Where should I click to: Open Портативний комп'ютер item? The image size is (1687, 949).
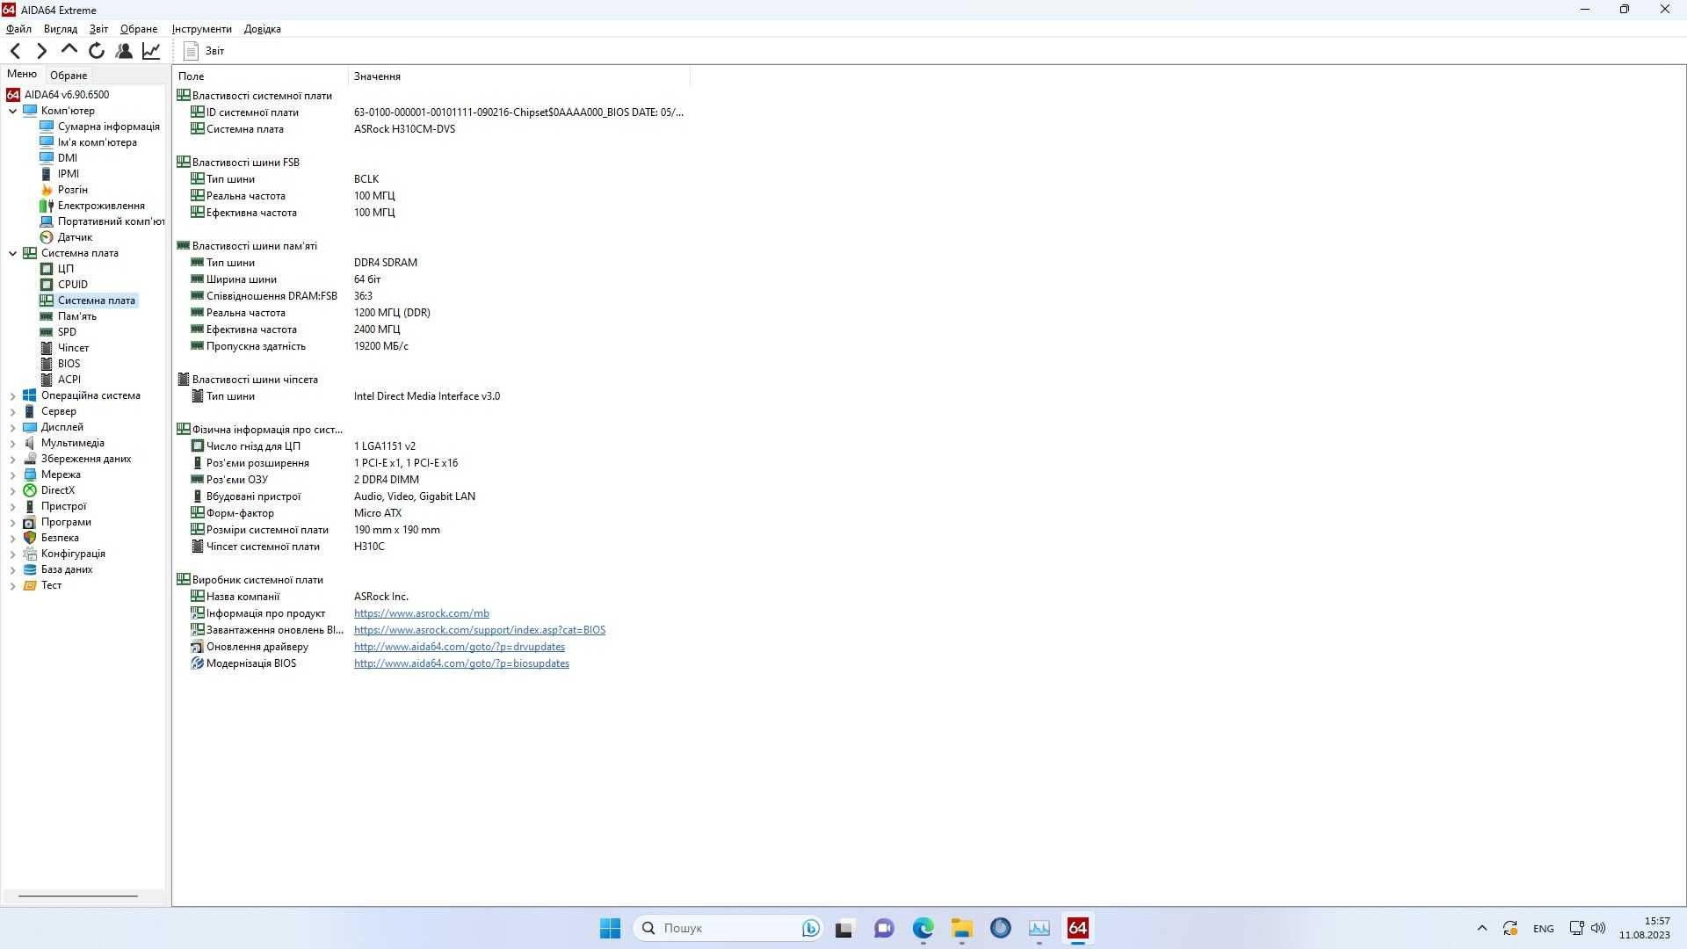coord(111,221)
